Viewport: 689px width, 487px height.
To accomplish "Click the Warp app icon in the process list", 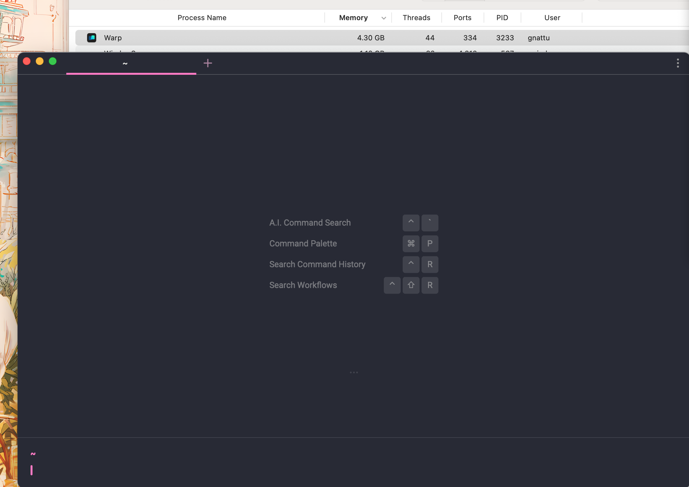I will coord(92,38).
